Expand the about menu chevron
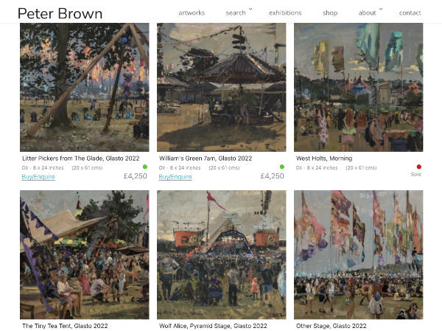 click(x=381, y=10)
